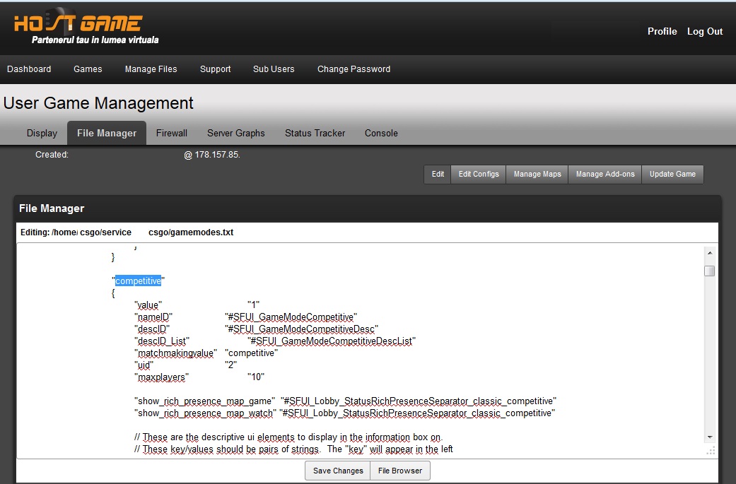Screen dimensions: 736x484
Task: Click the Manage Maps button
Action: (537, 175)
